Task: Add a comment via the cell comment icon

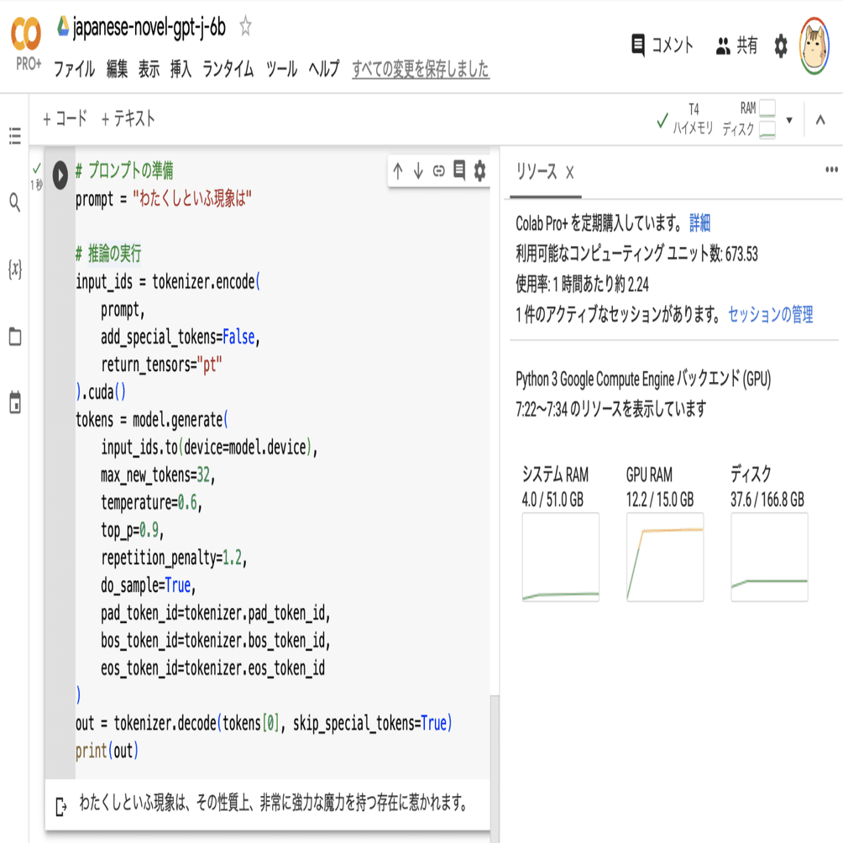Action: click(458, 169)
